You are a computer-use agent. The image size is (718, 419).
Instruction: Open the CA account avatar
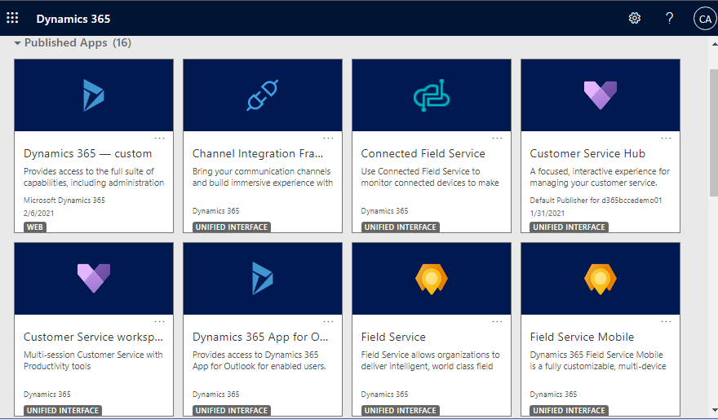point(705,19)
